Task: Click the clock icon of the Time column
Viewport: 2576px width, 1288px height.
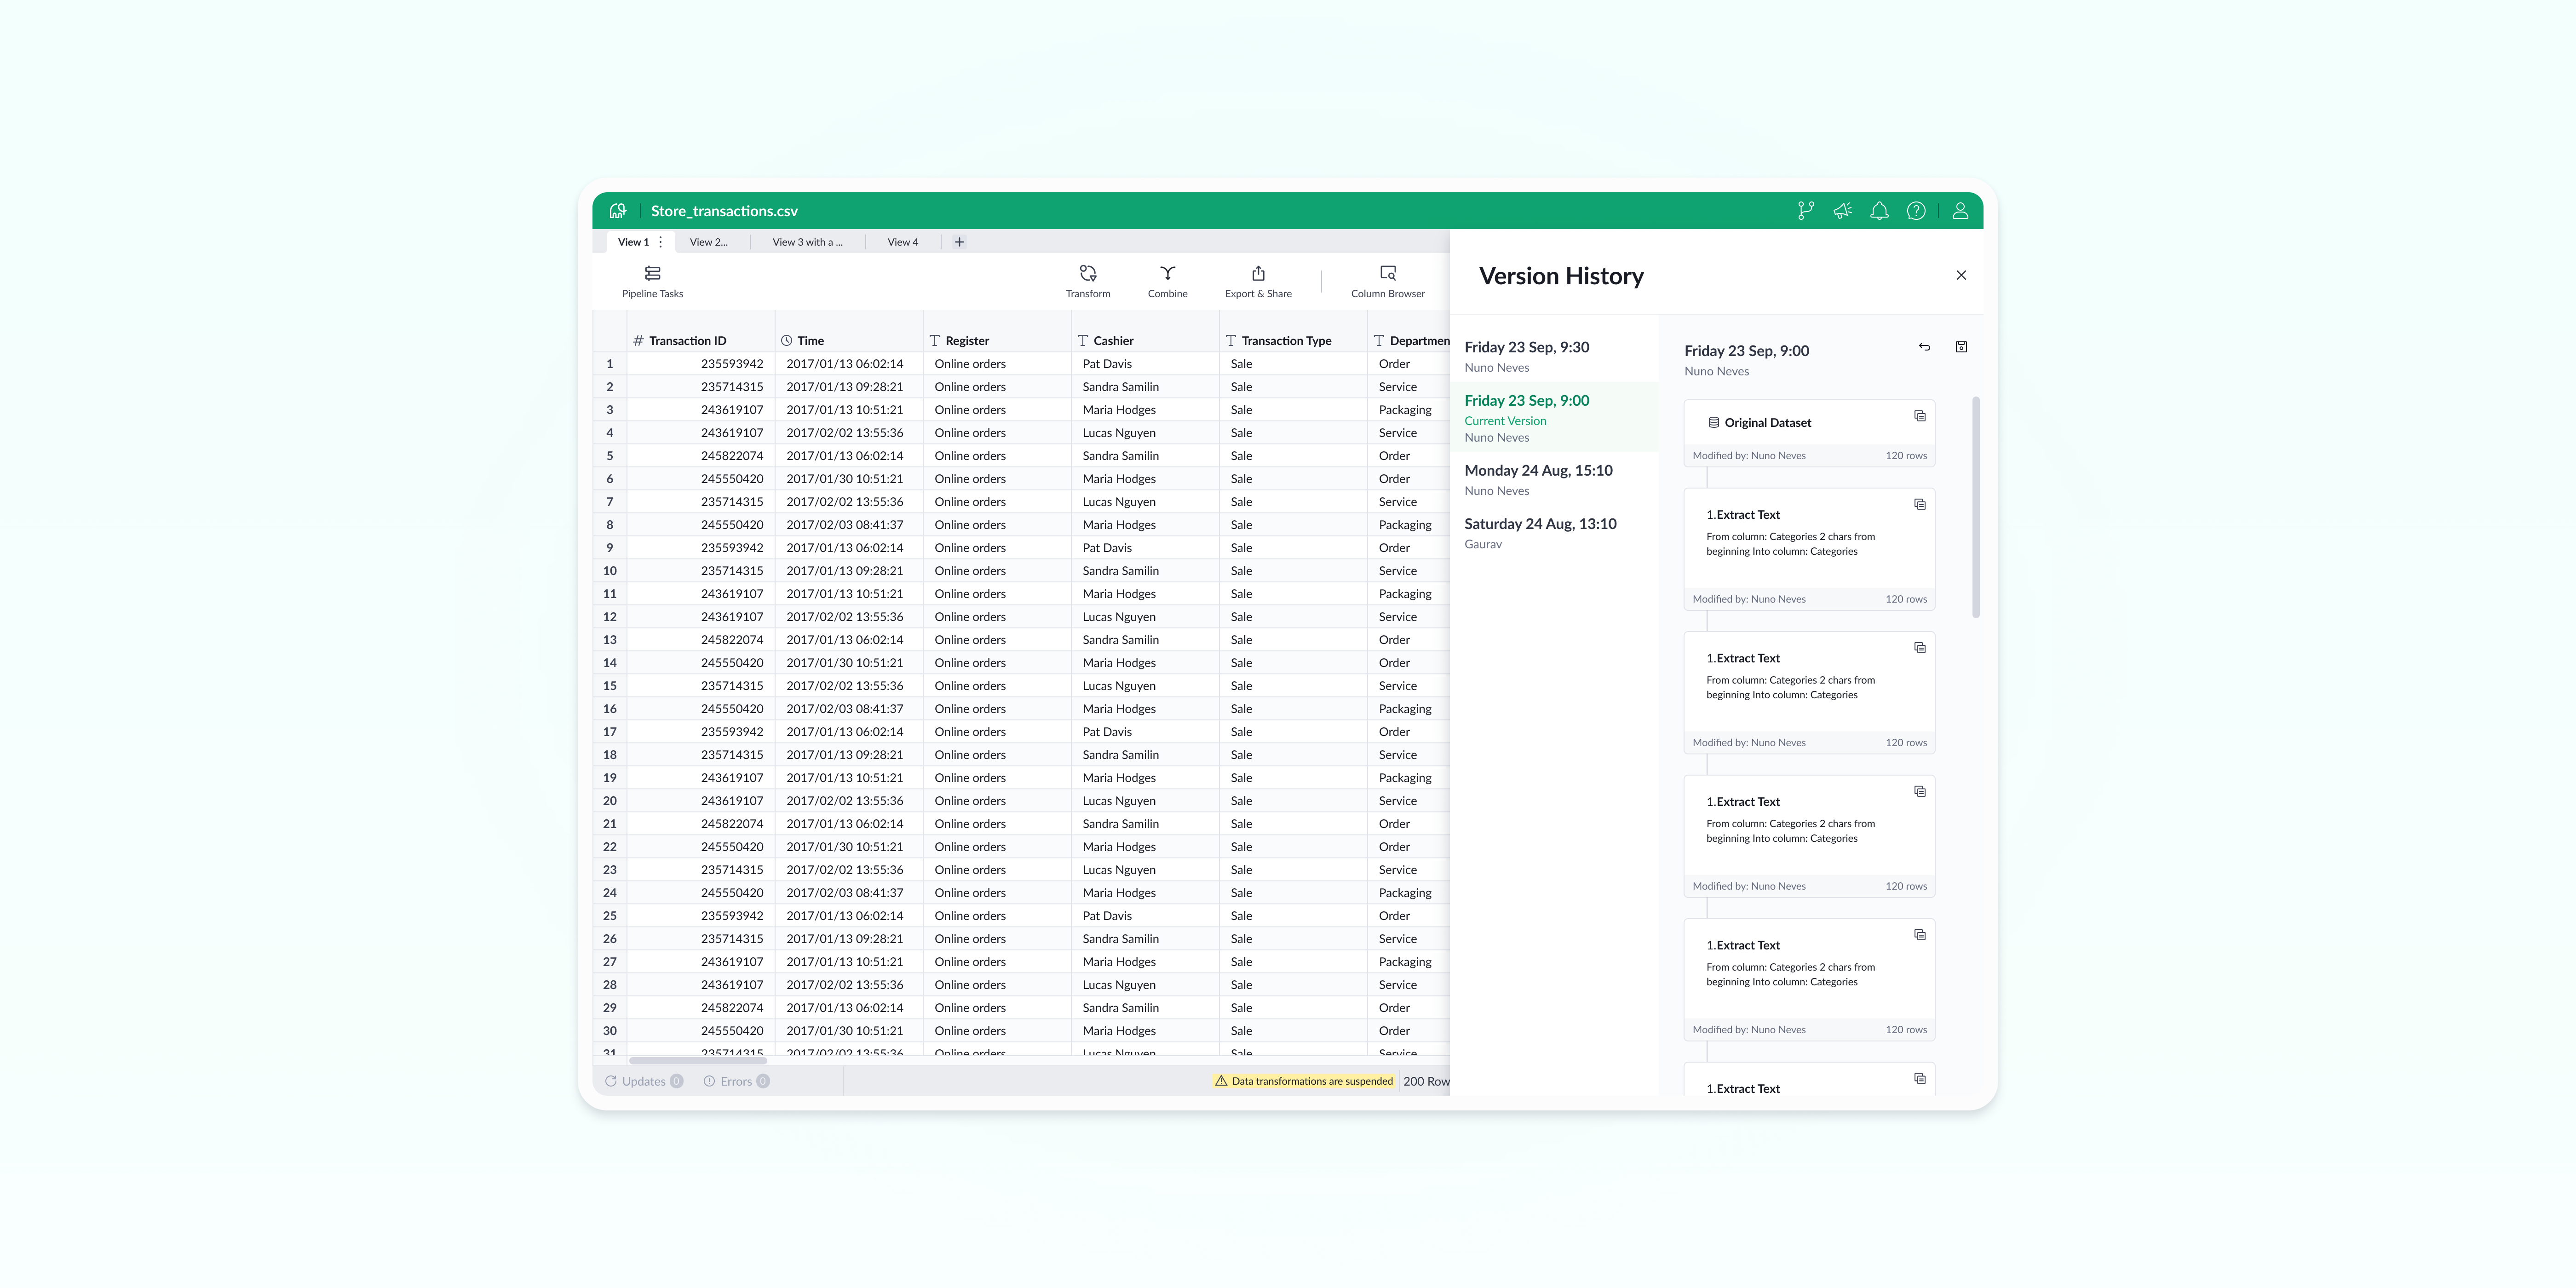Action: [x=787, y=341]
